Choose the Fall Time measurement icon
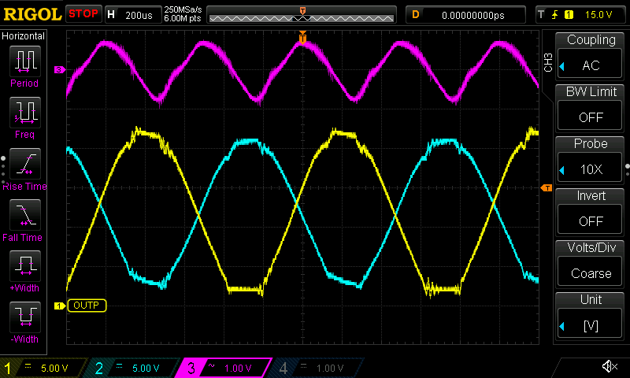The image size is (630, 378). click(x=24, y=219)
